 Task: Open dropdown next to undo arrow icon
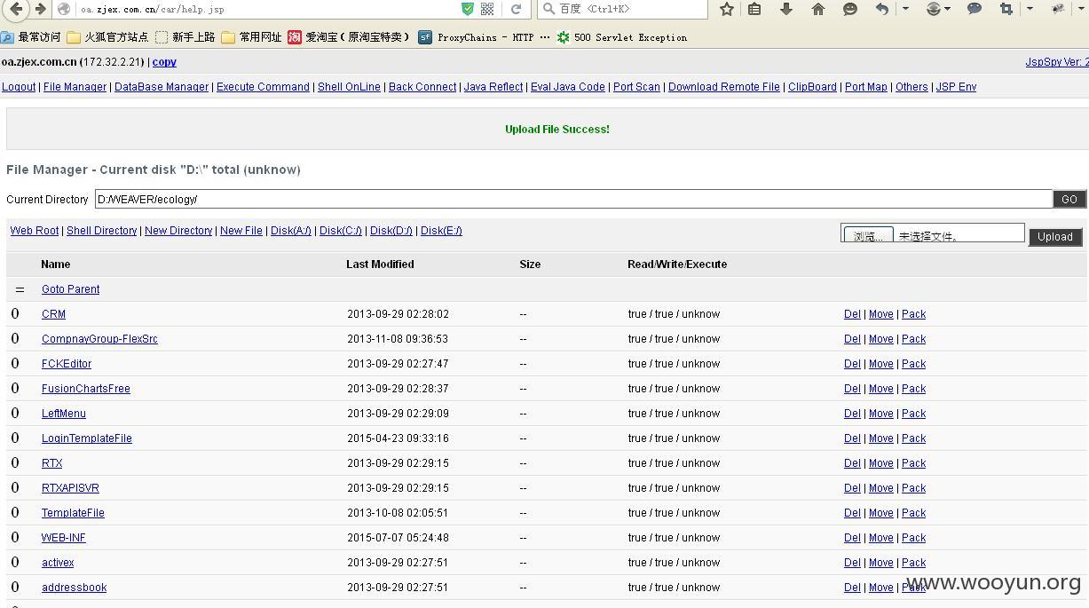[904, 9]
